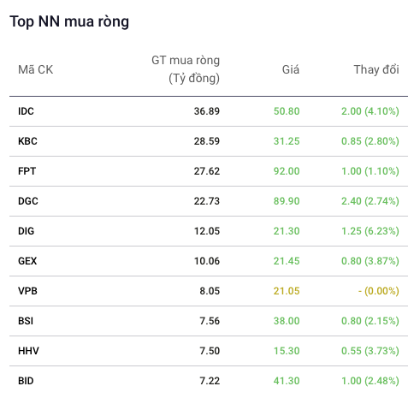Open the KBC stock ticker

[x=27, y=141]
